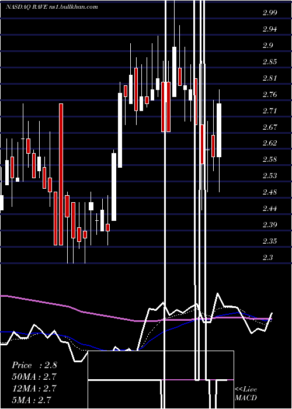Click the 2.48 price axis label
The image size is (292, 409).
[x=270, y=192]
